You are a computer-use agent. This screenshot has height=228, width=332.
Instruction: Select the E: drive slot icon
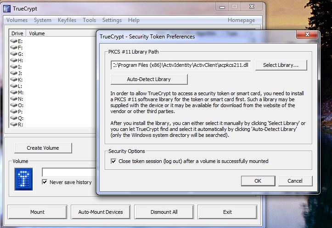click(14, 41)
